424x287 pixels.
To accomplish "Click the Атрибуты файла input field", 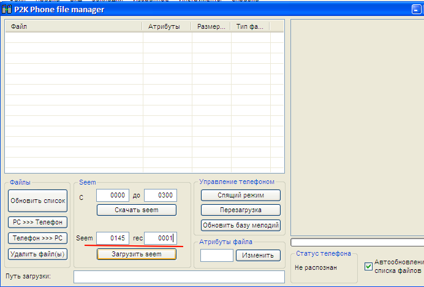I will click(x=217, y=255).
